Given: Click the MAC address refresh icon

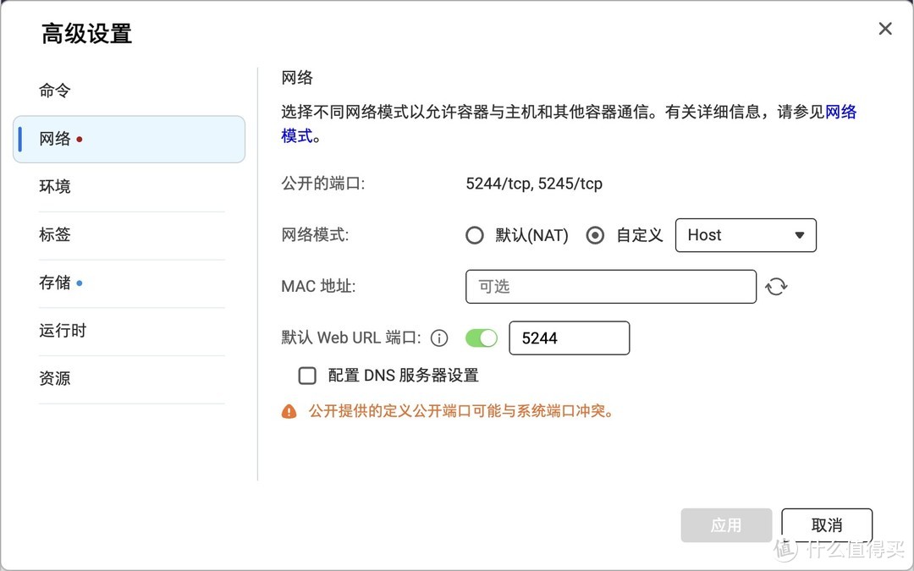Looking at the screenshot, I should pos(776,287).
